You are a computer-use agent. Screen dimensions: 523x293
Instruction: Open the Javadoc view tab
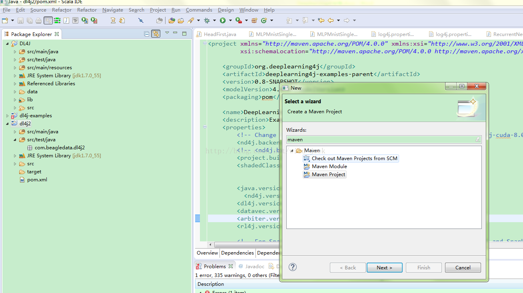tap(252, 266)
